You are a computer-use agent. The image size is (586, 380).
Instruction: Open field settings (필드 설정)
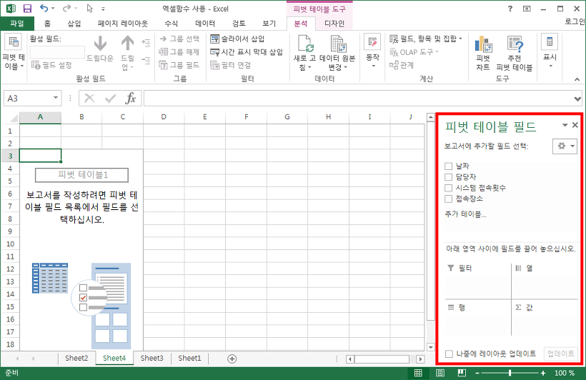point(51,65)
